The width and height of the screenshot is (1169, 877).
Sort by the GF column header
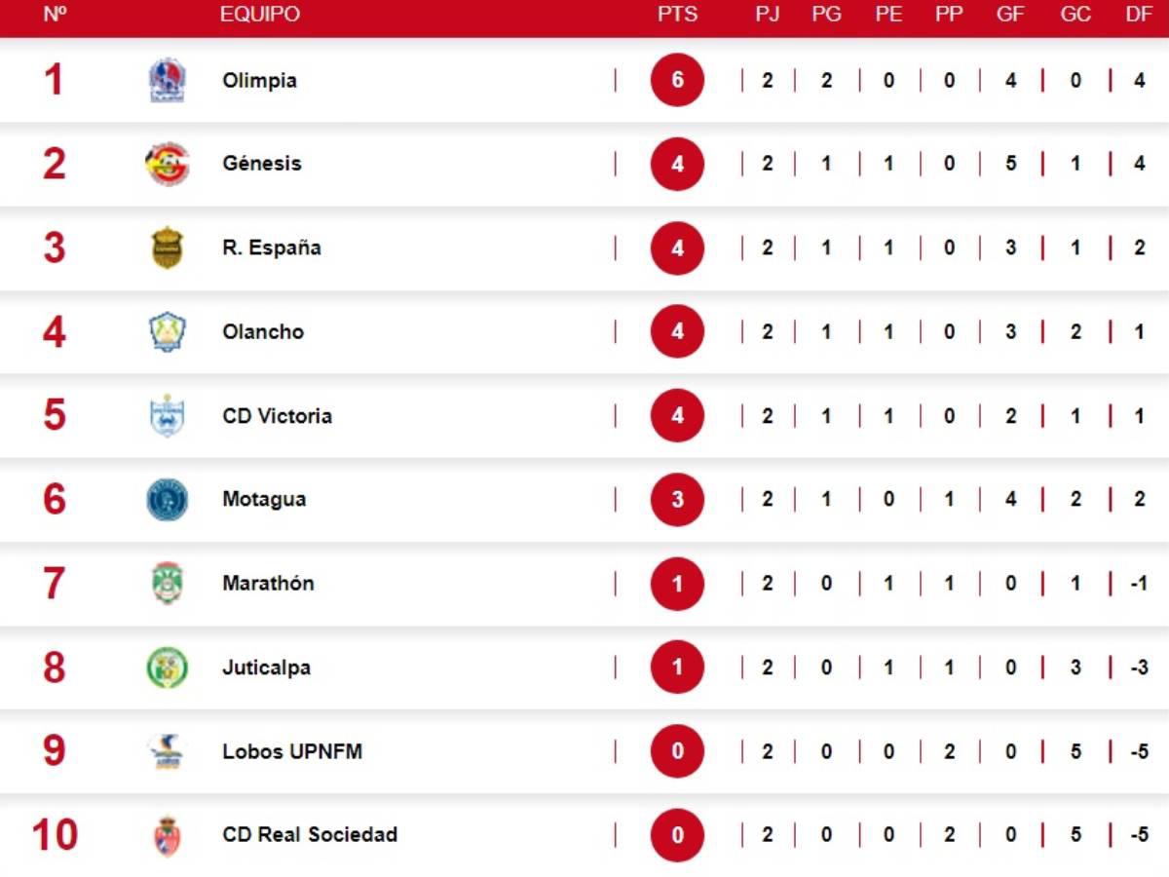(1010, 15)
